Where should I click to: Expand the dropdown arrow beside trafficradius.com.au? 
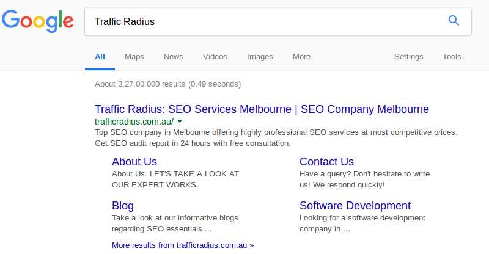point(180,121)
